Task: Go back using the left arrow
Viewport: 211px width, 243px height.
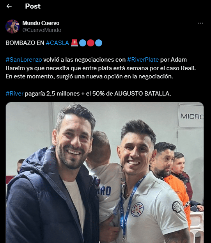Action: click(x=9, y=6)
